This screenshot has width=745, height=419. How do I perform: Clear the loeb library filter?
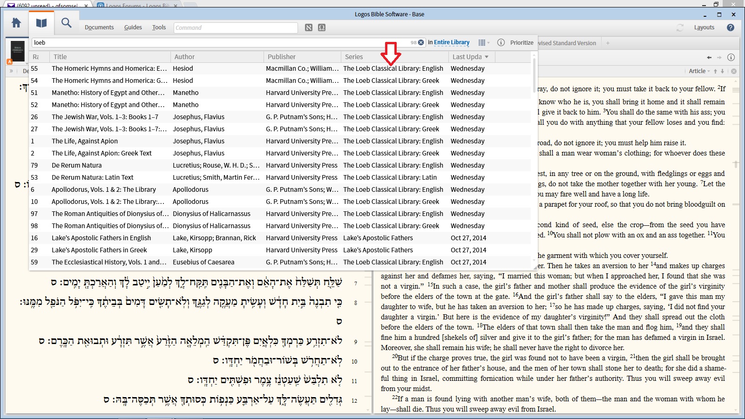coord(421,42)
